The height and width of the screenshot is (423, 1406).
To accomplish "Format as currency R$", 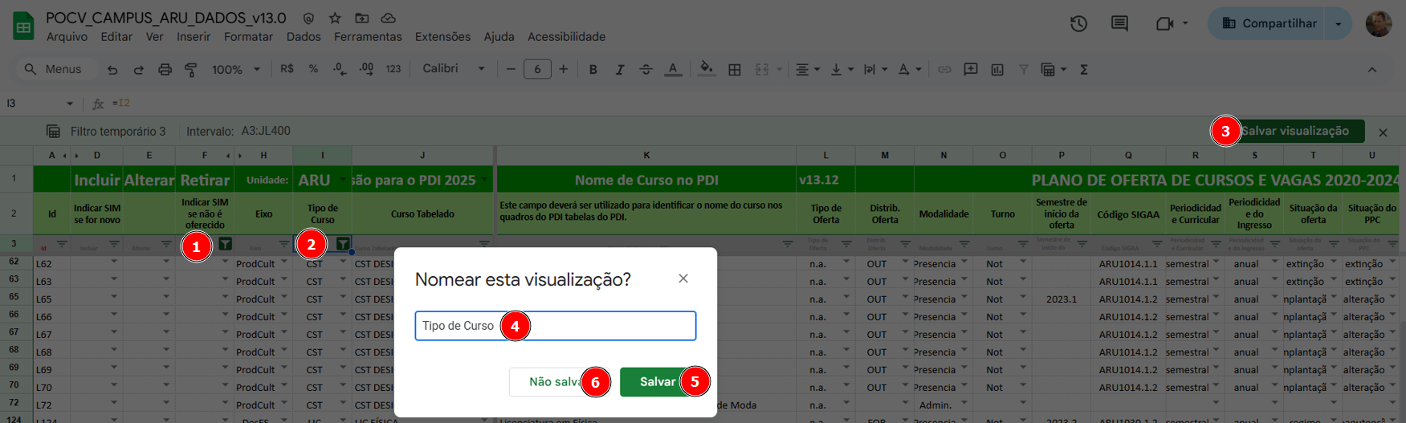I will tap(287, 69).
